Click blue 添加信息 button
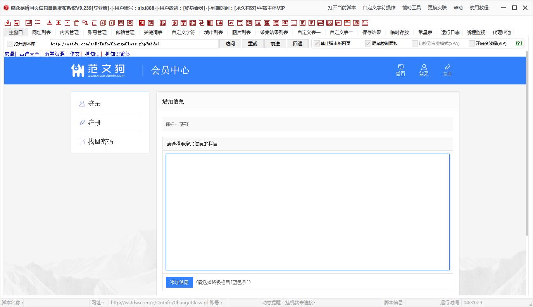Viewport: 533px width, 307px height. (179, 282)
